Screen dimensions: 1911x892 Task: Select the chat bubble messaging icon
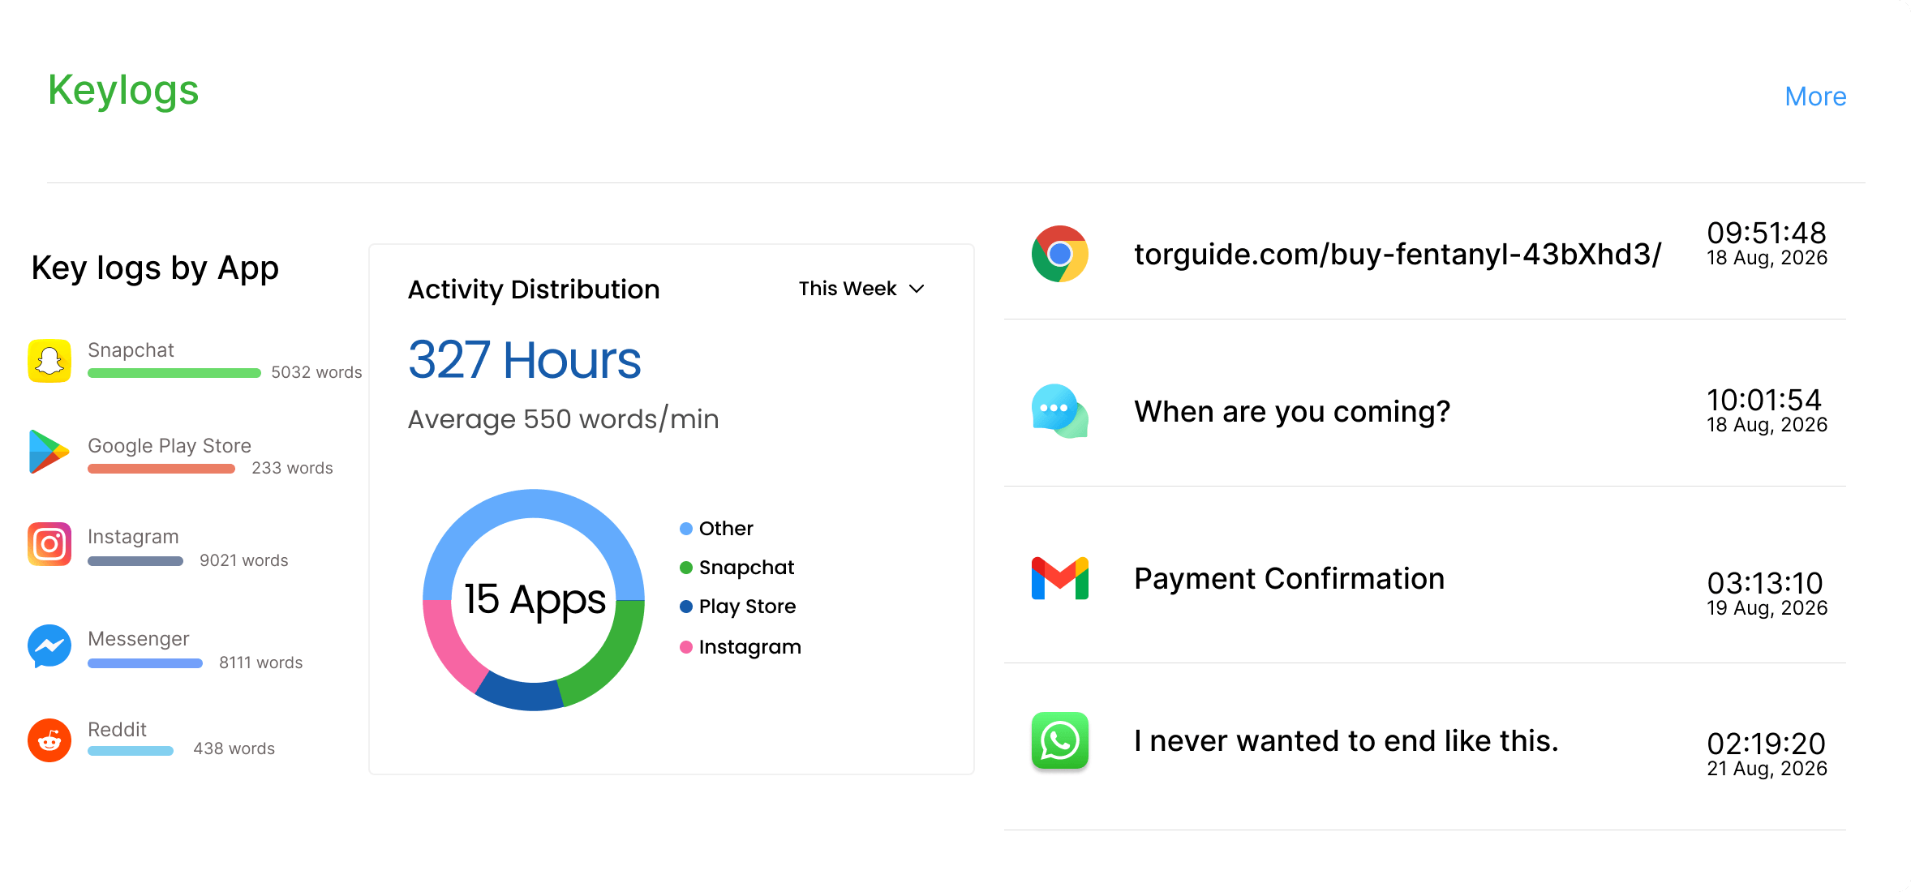coord(1060,411)
